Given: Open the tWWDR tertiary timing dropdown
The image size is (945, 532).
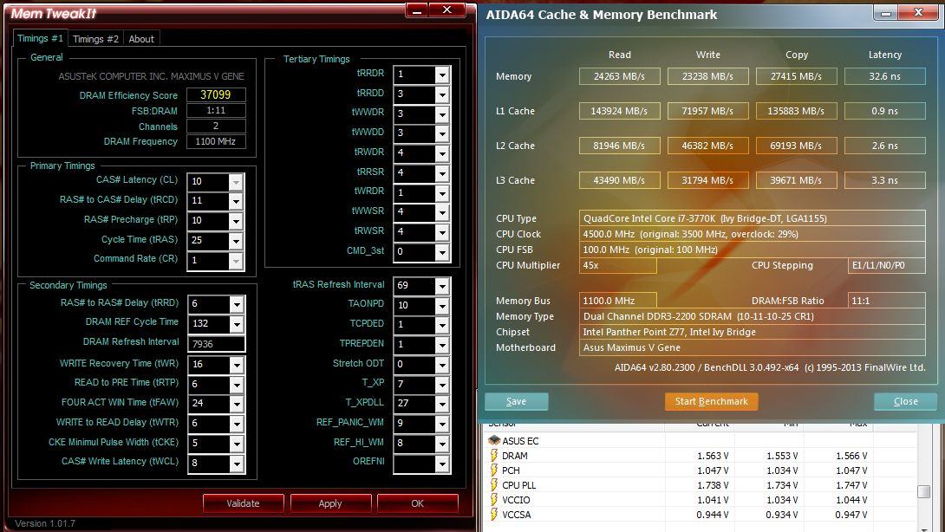Looking at the screenshot, I should click(442, 114).
